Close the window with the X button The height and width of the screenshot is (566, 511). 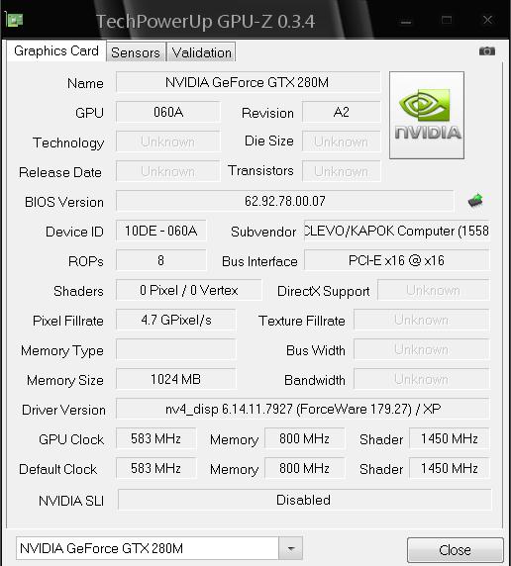coord(488,20)
